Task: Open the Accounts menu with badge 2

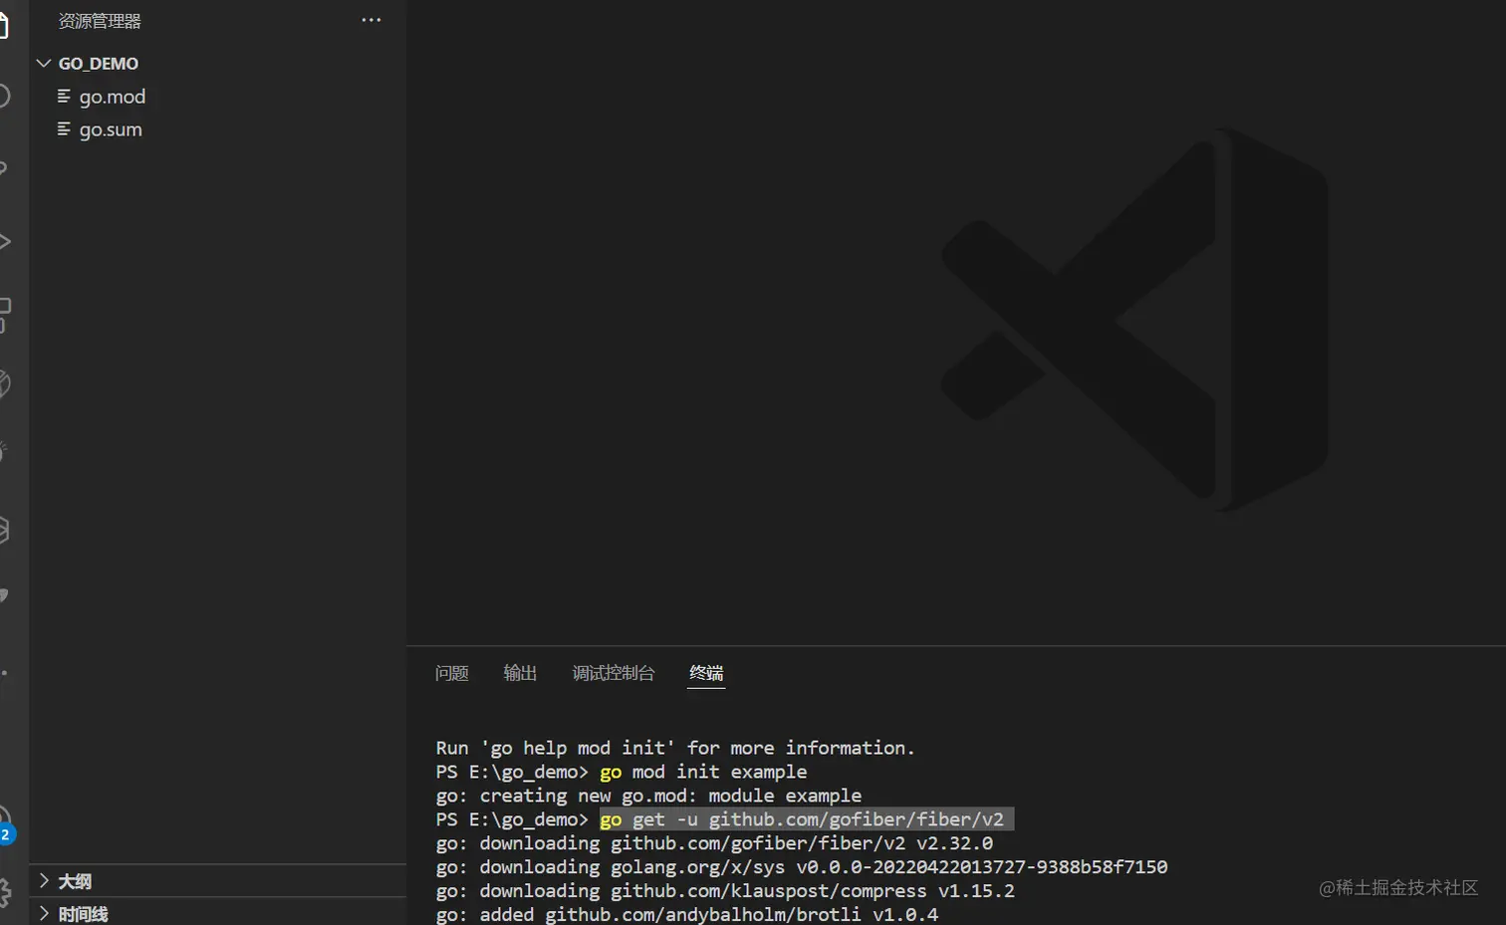Action: pyautogui.click(x=5, y=824)
